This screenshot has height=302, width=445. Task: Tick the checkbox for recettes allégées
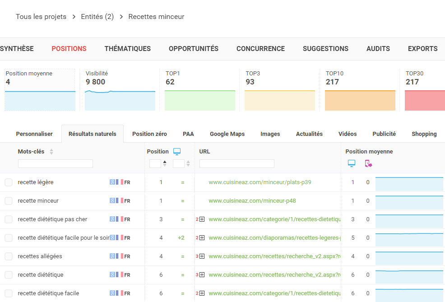pyautogui.click(x=9, y=256)
